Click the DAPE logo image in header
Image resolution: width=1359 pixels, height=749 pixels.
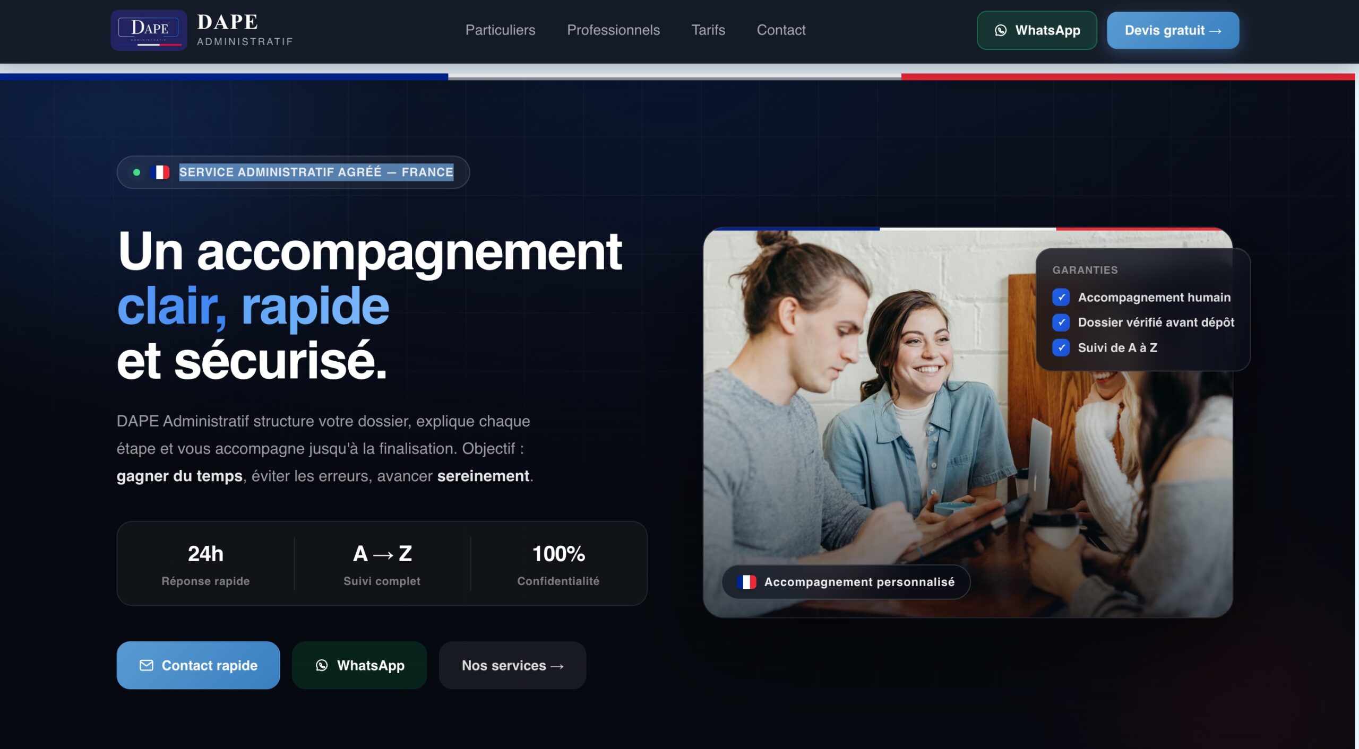[x=149, y=30]
